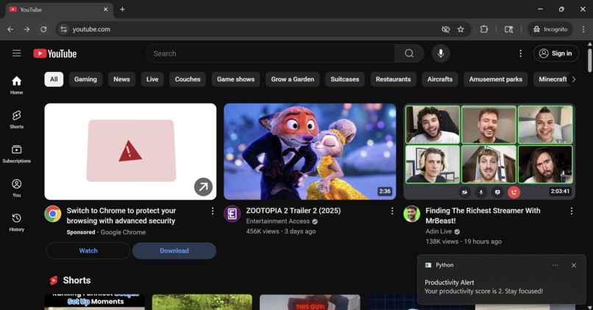This screenshot has width=593, height=310.
Task: Bookmark this page with the star icon
Action: click(461, 29)
